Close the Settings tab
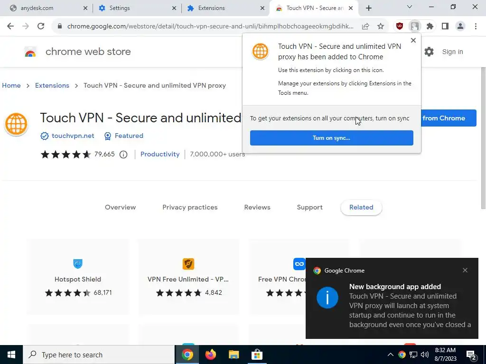The image size is (486, 364). (x=174, y=9)
